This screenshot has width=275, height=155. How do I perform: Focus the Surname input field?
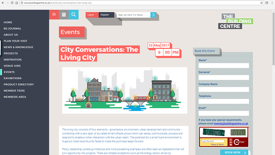tap(224, 77)
